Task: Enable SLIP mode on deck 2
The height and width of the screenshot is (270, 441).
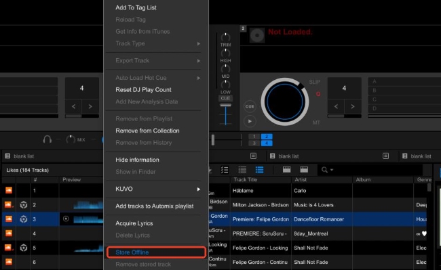Action: tap(314, 82)
